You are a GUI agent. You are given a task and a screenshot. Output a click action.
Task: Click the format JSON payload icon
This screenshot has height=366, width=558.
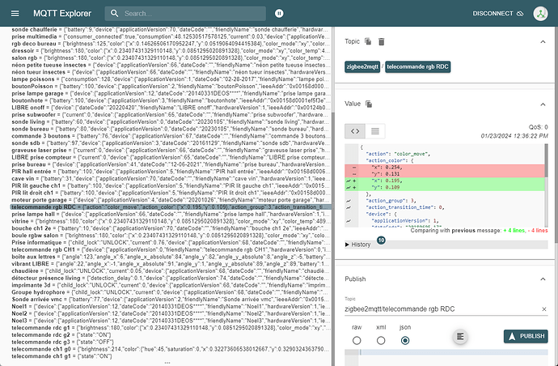click(459, 336)
